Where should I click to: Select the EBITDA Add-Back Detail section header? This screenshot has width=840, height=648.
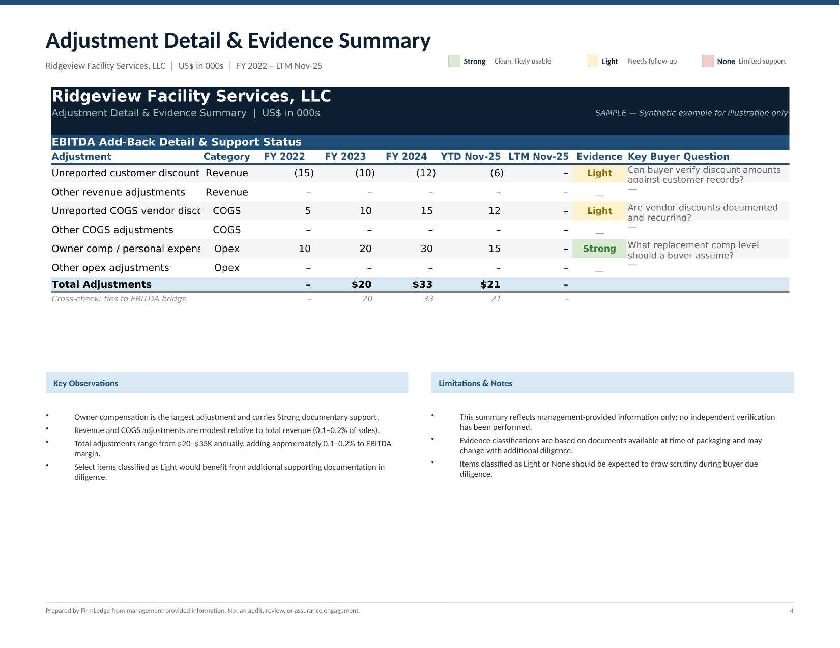click(x=178, y=142)
